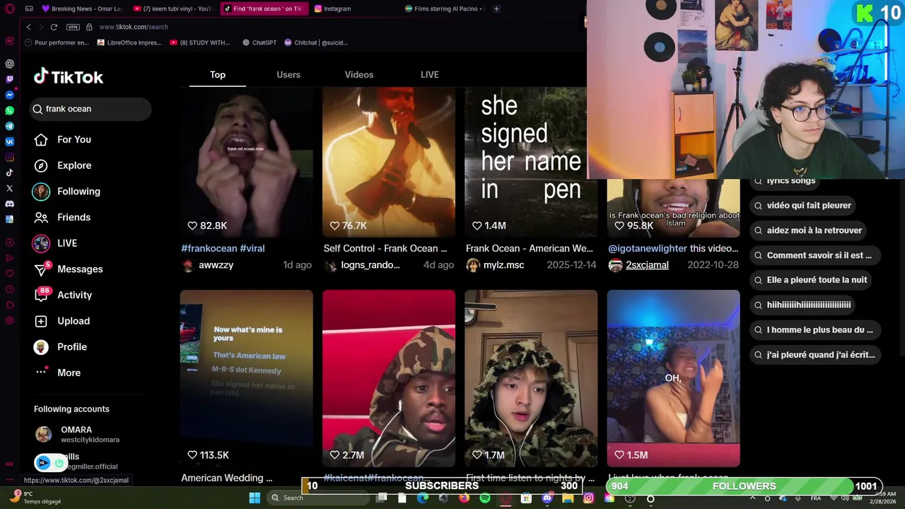
Task: Open Instagram in the Opera sidebar
Action: click(x=9, y=157)
